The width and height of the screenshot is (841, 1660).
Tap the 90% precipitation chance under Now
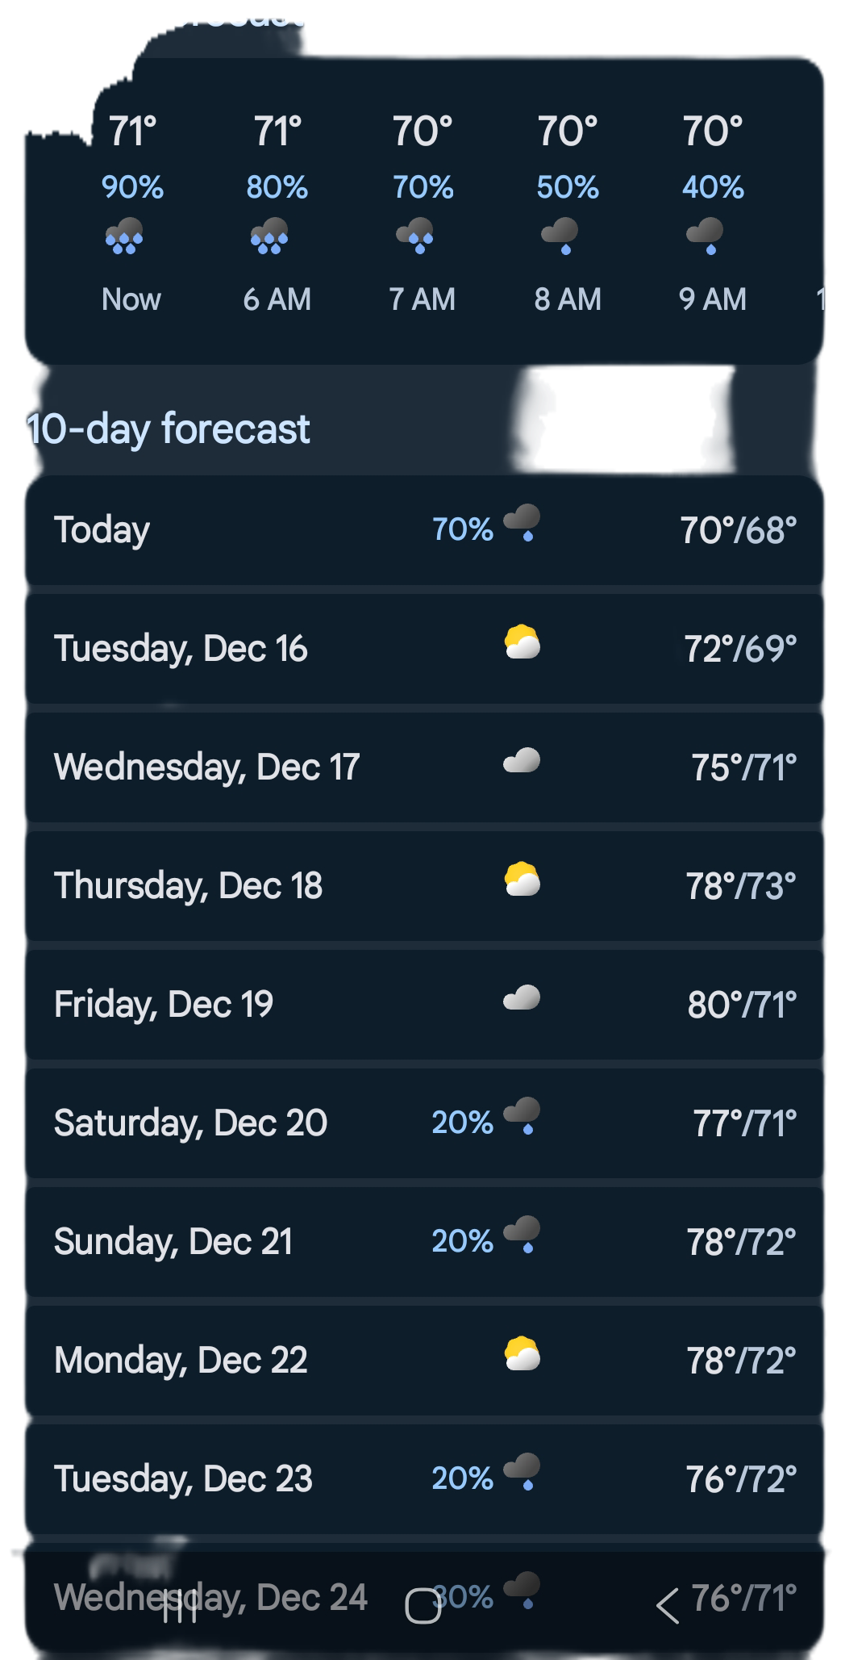coord(132,188)
